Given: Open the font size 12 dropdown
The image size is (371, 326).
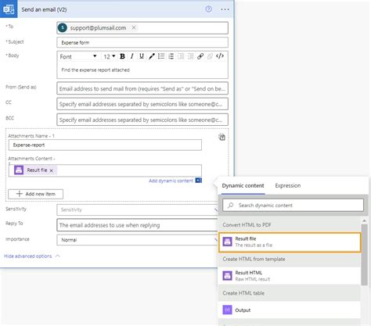Looking at the screenshot, I should (110, 56).
